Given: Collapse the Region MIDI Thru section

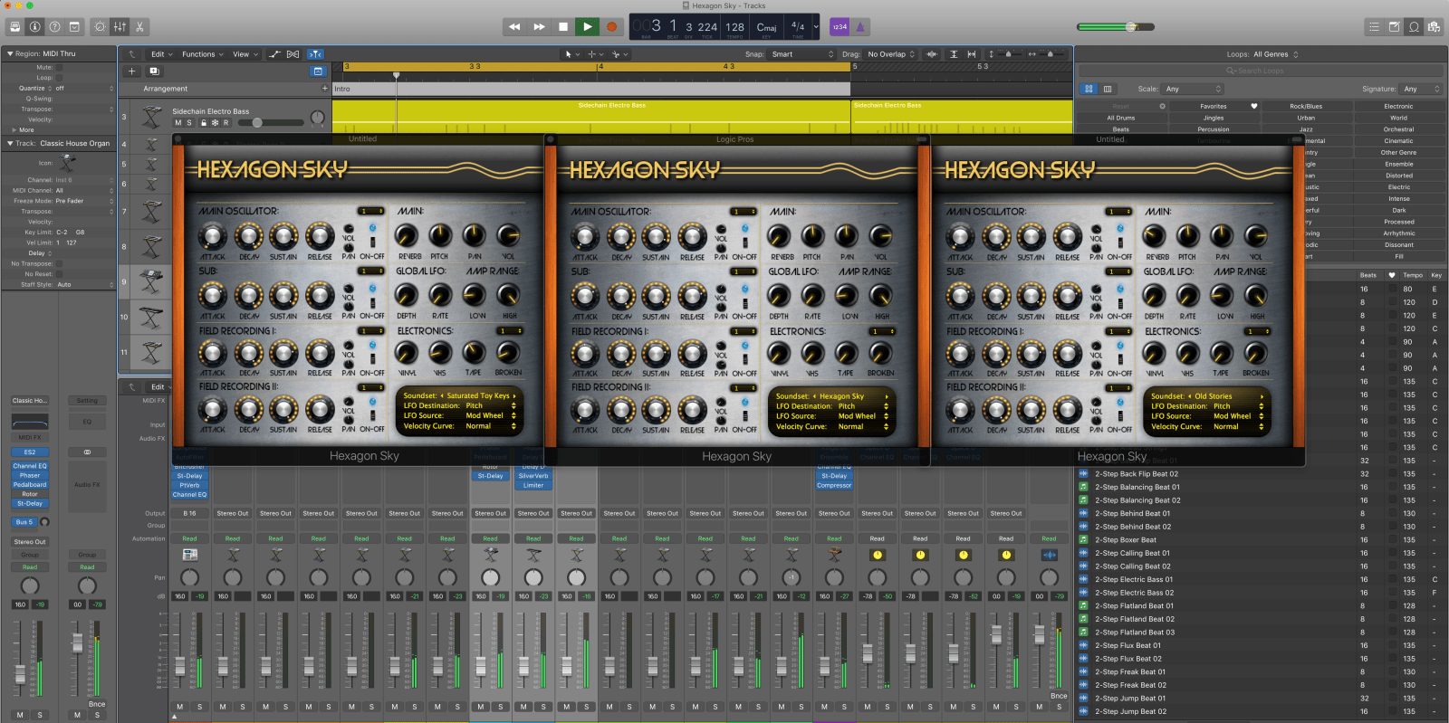Looking at the screenshot, I should [x=10, y=54].
